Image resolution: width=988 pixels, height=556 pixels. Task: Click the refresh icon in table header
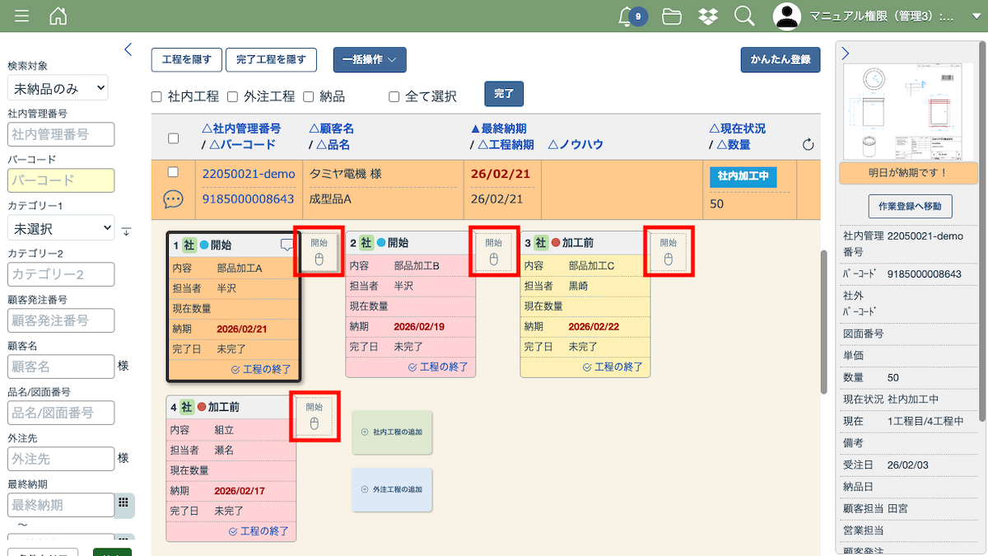[x=808, y=145]
